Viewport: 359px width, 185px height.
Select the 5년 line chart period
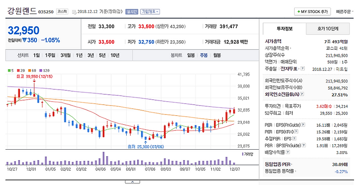click(x=102, y=55)
